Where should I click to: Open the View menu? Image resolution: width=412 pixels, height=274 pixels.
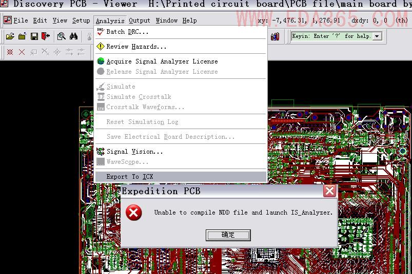point(60,20)
